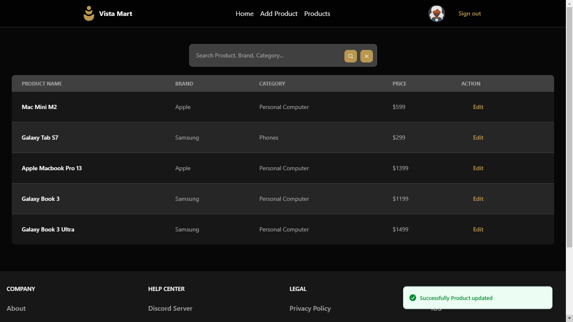This screenshot has height=322, width=573.
Task: Edit the Mac Mini M2 product
Action: [478, 107]
